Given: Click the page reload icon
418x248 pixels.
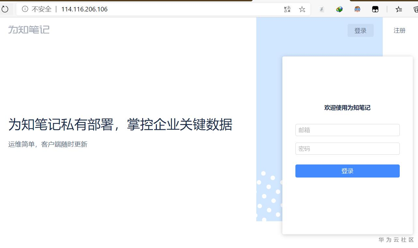Looking at the screenshot, I should point(5,9).
